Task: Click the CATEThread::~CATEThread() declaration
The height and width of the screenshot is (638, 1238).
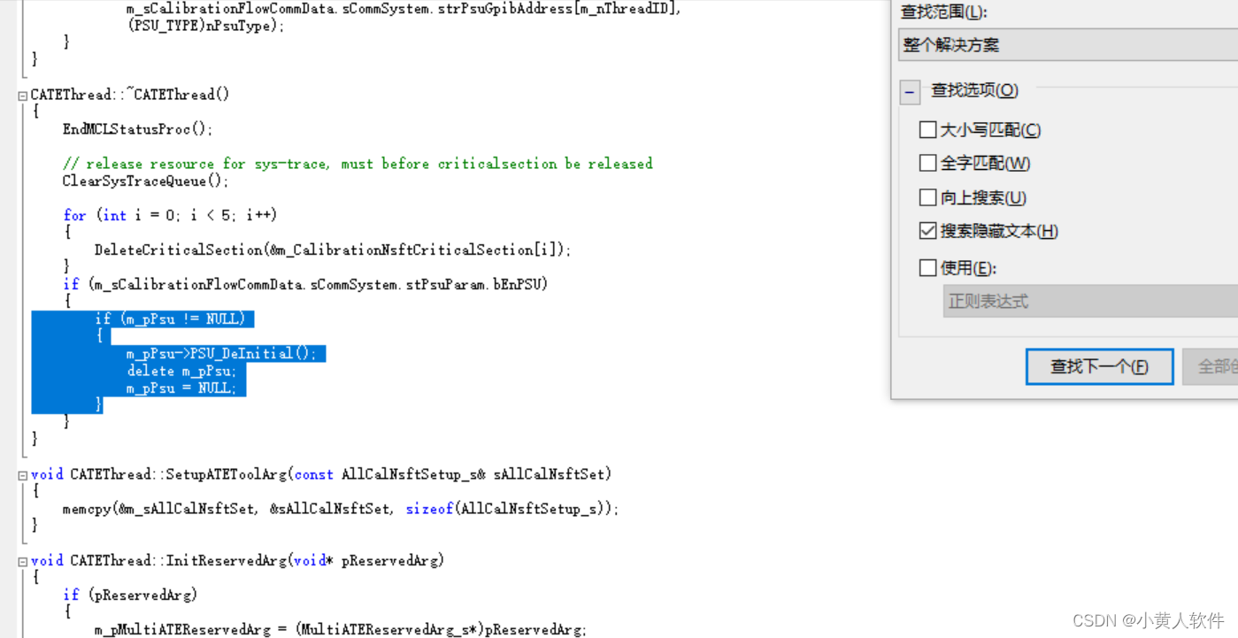Action: pos(130,95)
